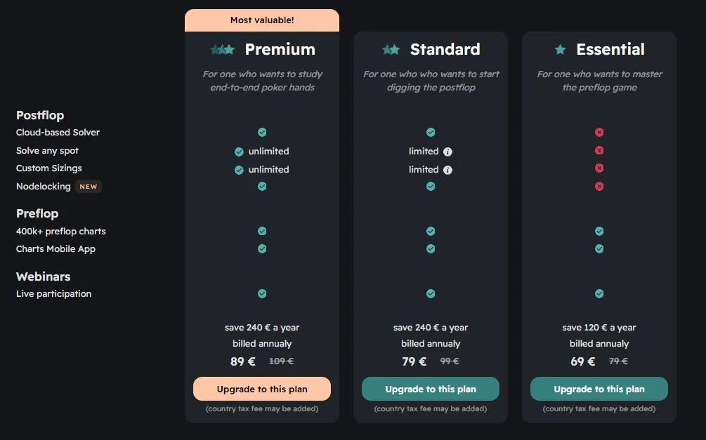Image resolution: width=706 pixels, height=440 pixels.
Task: Click info icon beside Standard Solve any spot limit
Action: tap(447, 152)
